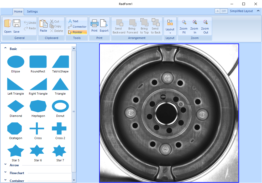This screenshot has height=183, width=262.
Task: Click the Open folder icon
Action: pos(8,24)
